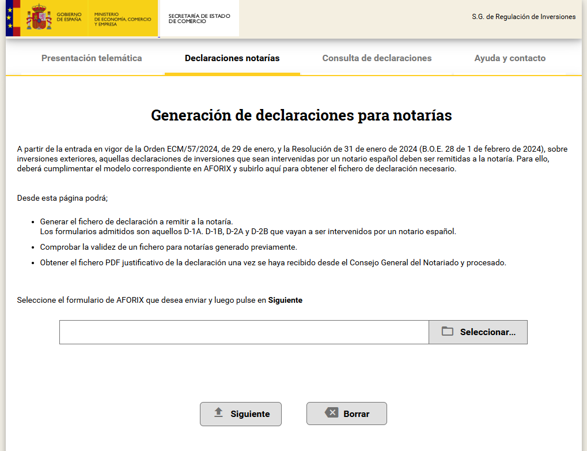Image resolution: width=587 pixels, height=451 pixels.
Task: Click the Ministerio de Economía, Comercio y Empresa logo
Action: tap(122, 18)
